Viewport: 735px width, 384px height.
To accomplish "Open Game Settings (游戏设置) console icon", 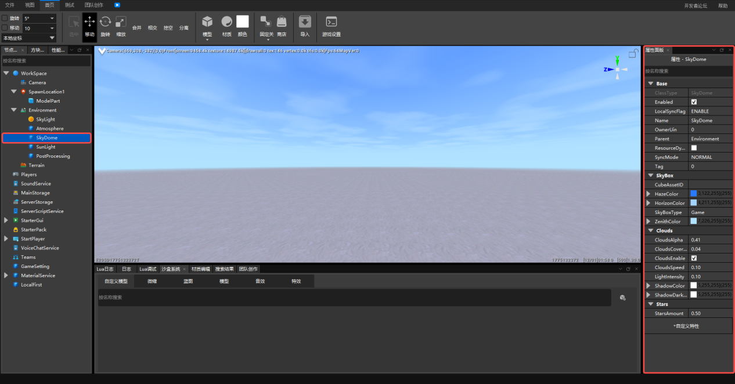I will point(331,22).
